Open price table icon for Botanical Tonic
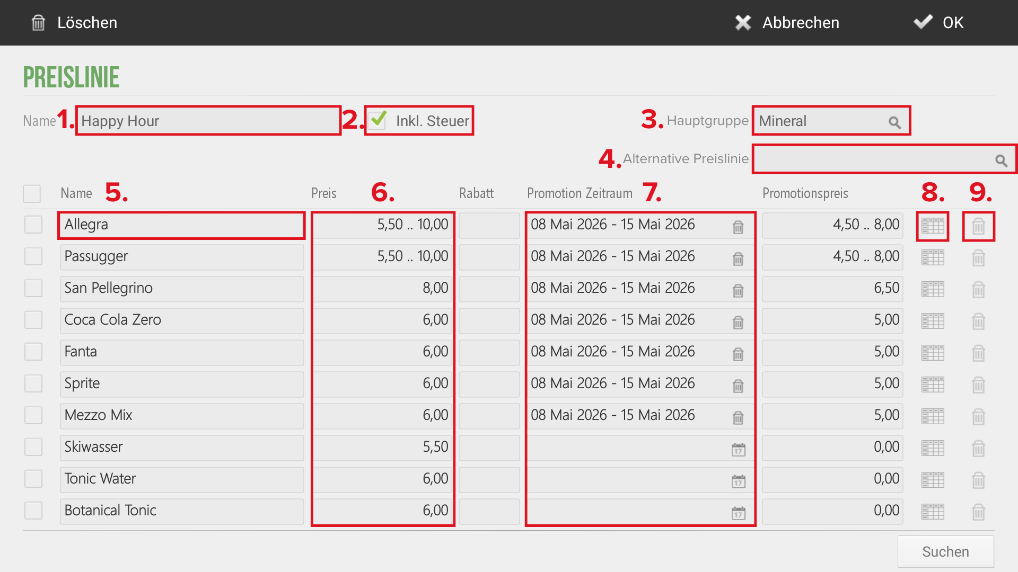The width and height of the screenshot is (1018, 572). pyautogui.click(x=933, y=512)
